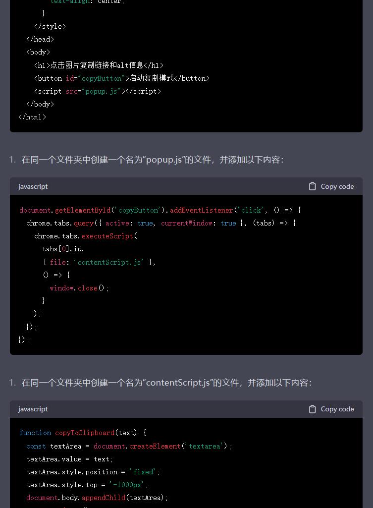The image size is (373, 508).
Task: Click the clipboard icon on the contentScript.js code block
Action: click(312, 409)
